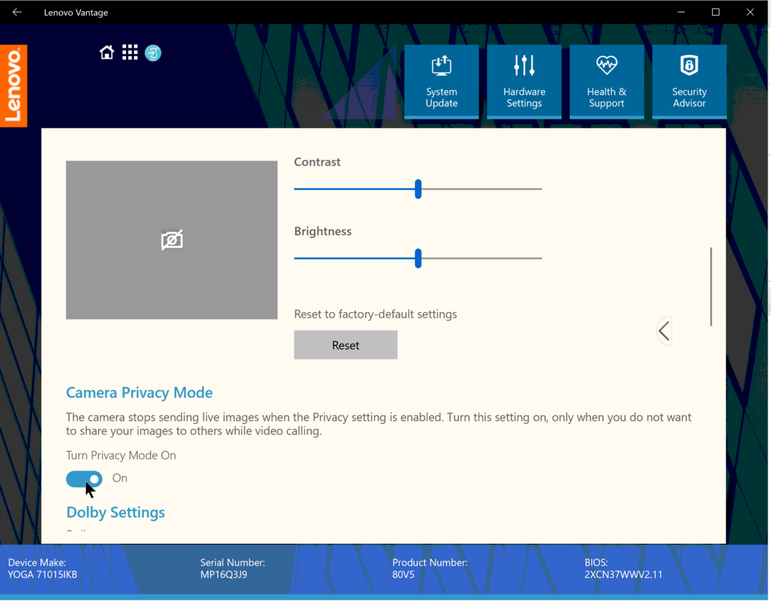771x602 pixels.
Task: Turn off the Camera Privacy Mode toggle
Action: pos(84,478)
